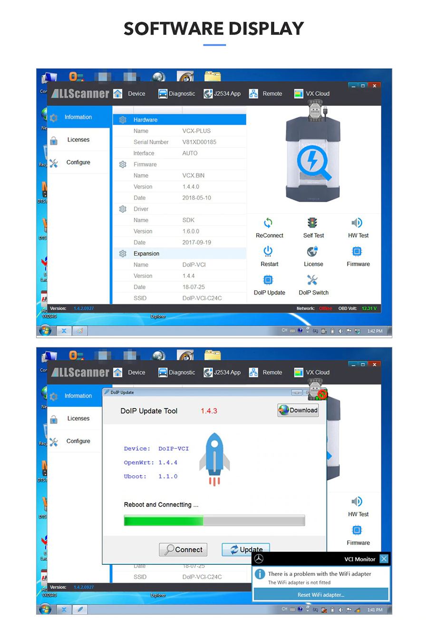Click SSID value DoIP-VCI-C24C in upper screenshot

pyautogui.click(x=202, y=298)
